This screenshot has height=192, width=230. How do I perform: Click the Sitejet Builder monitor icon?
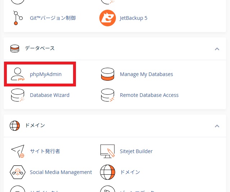pos(108,151)
